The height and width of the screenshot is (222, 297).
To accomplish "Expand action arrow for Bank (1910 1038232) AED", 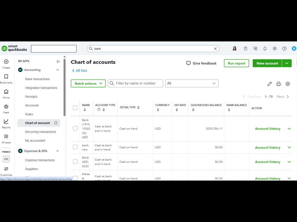I will coord(289,128).
